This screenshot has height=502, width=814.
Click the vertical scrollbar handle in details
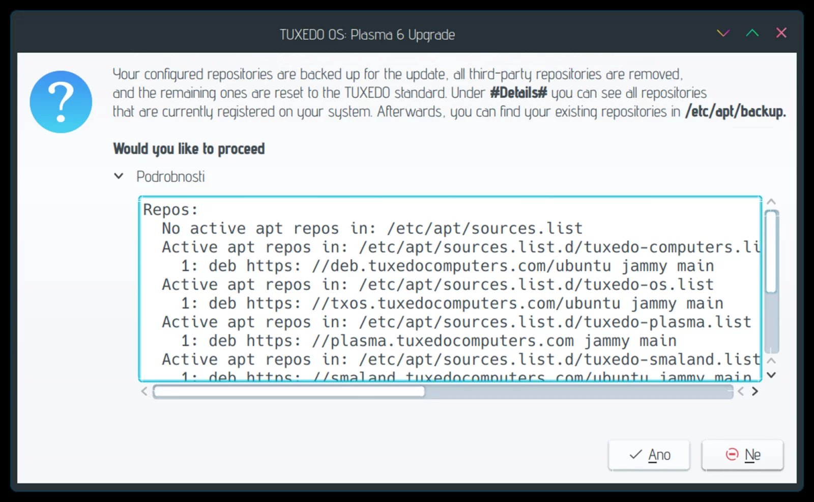coord(771,252)
